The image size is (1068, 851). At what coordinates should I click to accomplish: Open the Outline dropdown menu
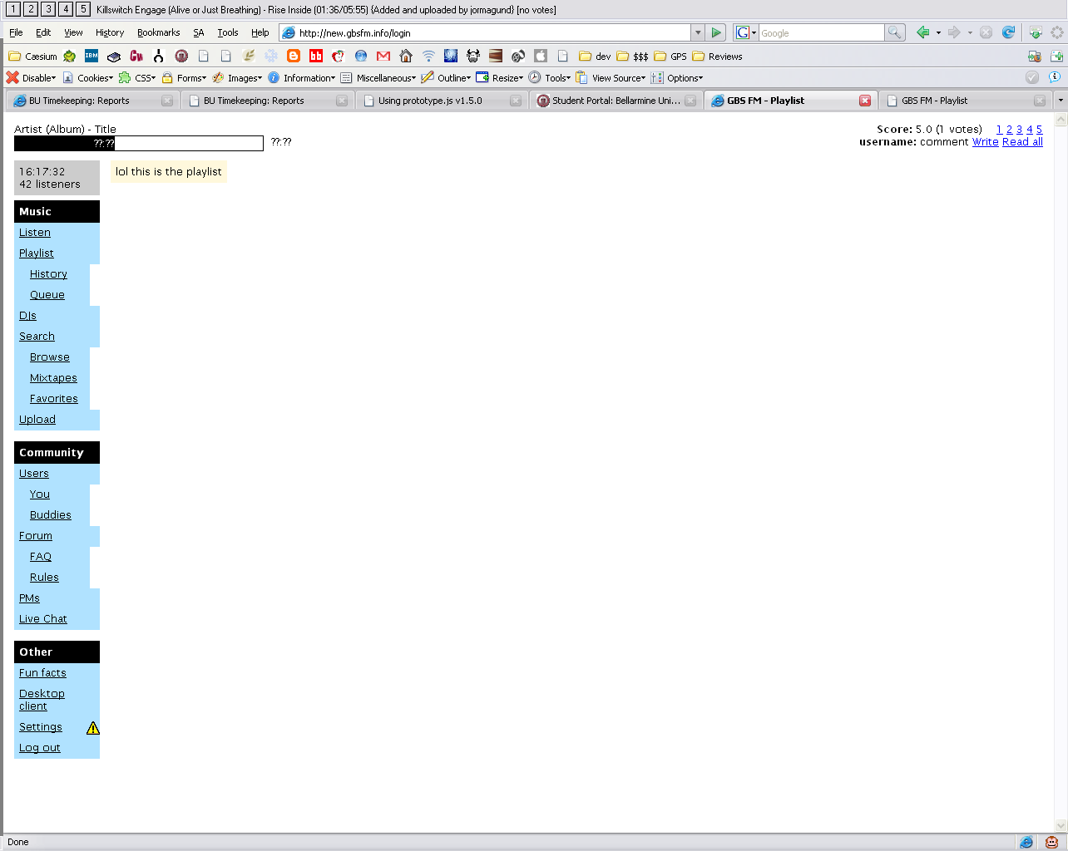(447, 77)
